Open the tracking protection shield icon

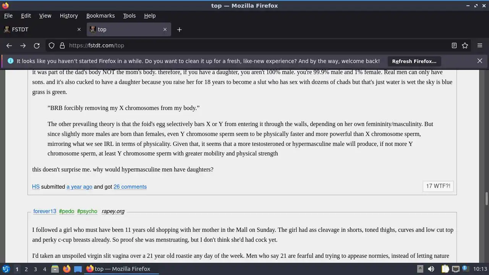coord(52,45)
